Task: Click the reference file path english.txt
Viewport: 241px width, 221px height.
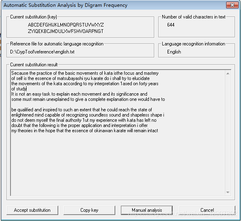Action: [x=42, y=52]
